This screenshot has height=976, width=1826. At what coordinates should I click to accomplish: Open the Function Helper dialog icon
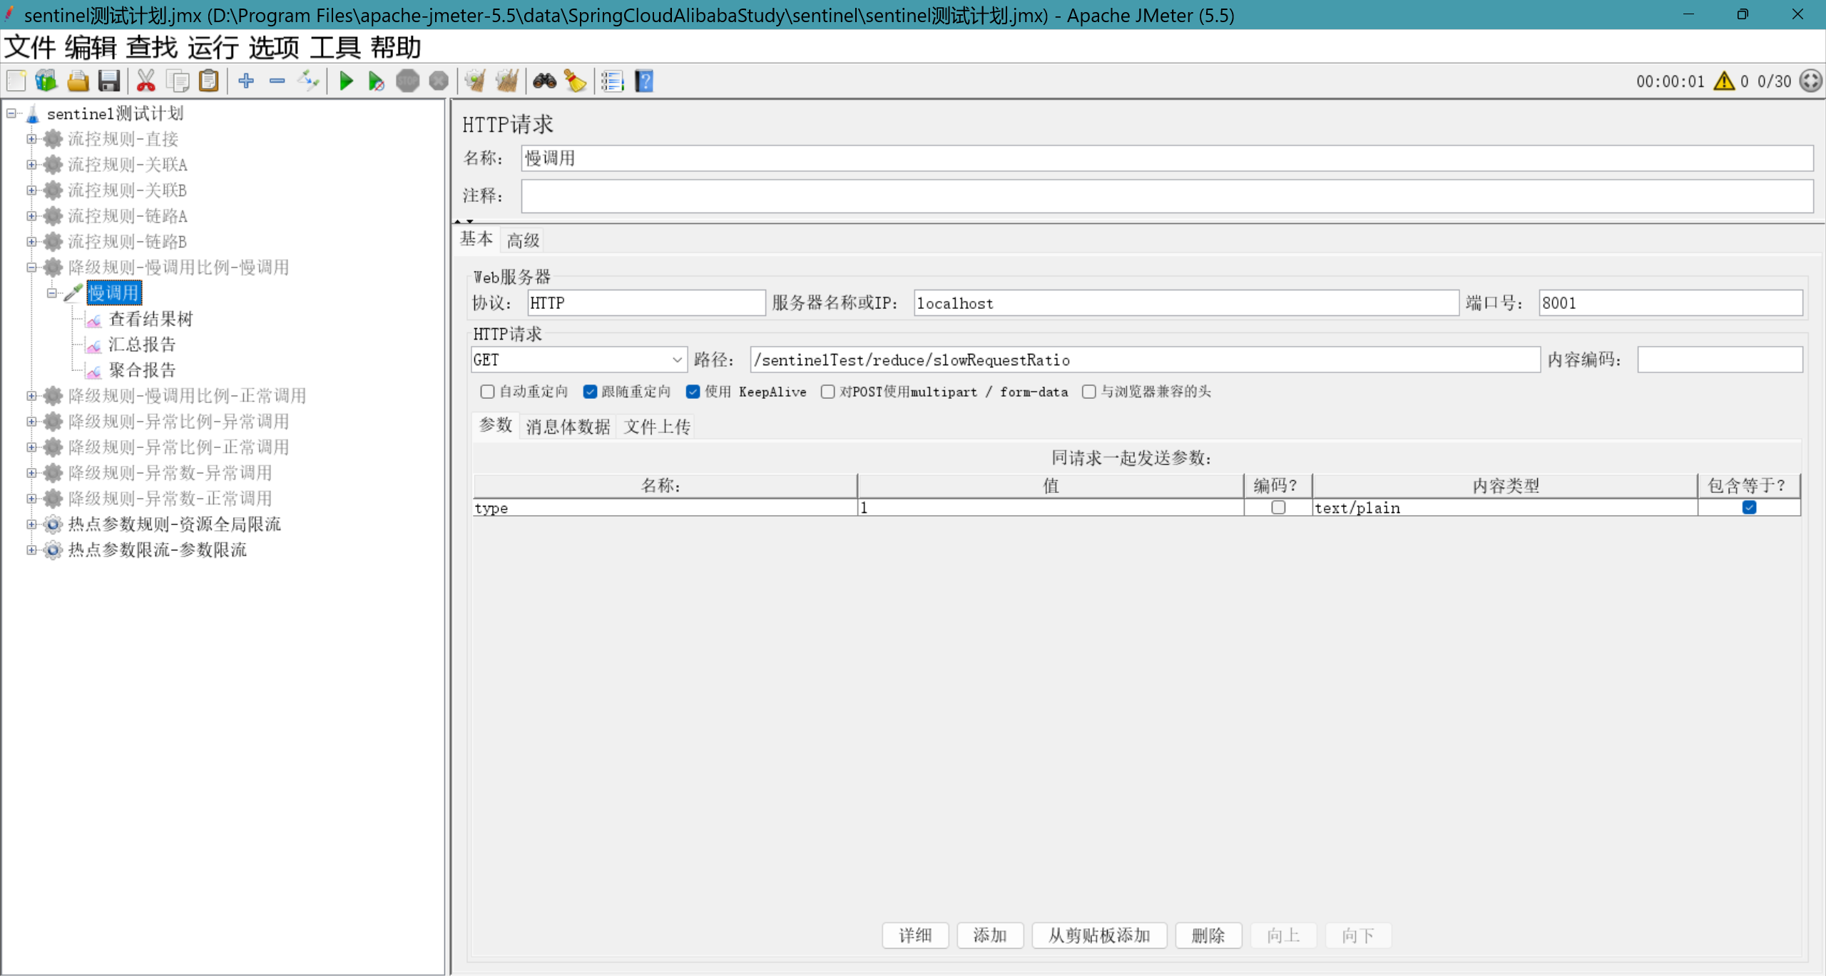(x=611, y=81)
